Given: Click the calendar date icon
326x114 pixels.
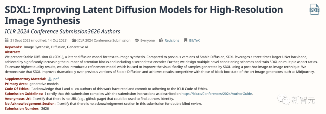Looking at the screenshot, I should click(x=7, y=40).
